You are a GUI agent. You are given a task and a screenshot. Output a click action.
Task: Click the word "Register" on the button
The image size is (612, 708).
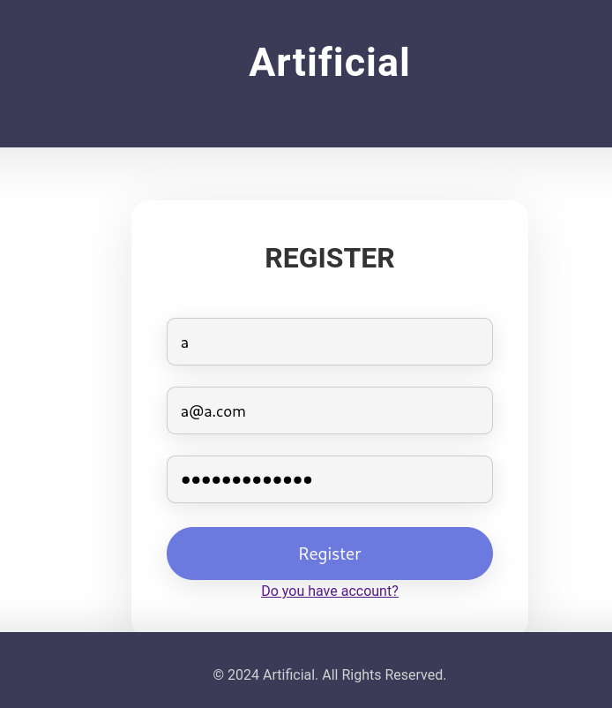(329, 554)
